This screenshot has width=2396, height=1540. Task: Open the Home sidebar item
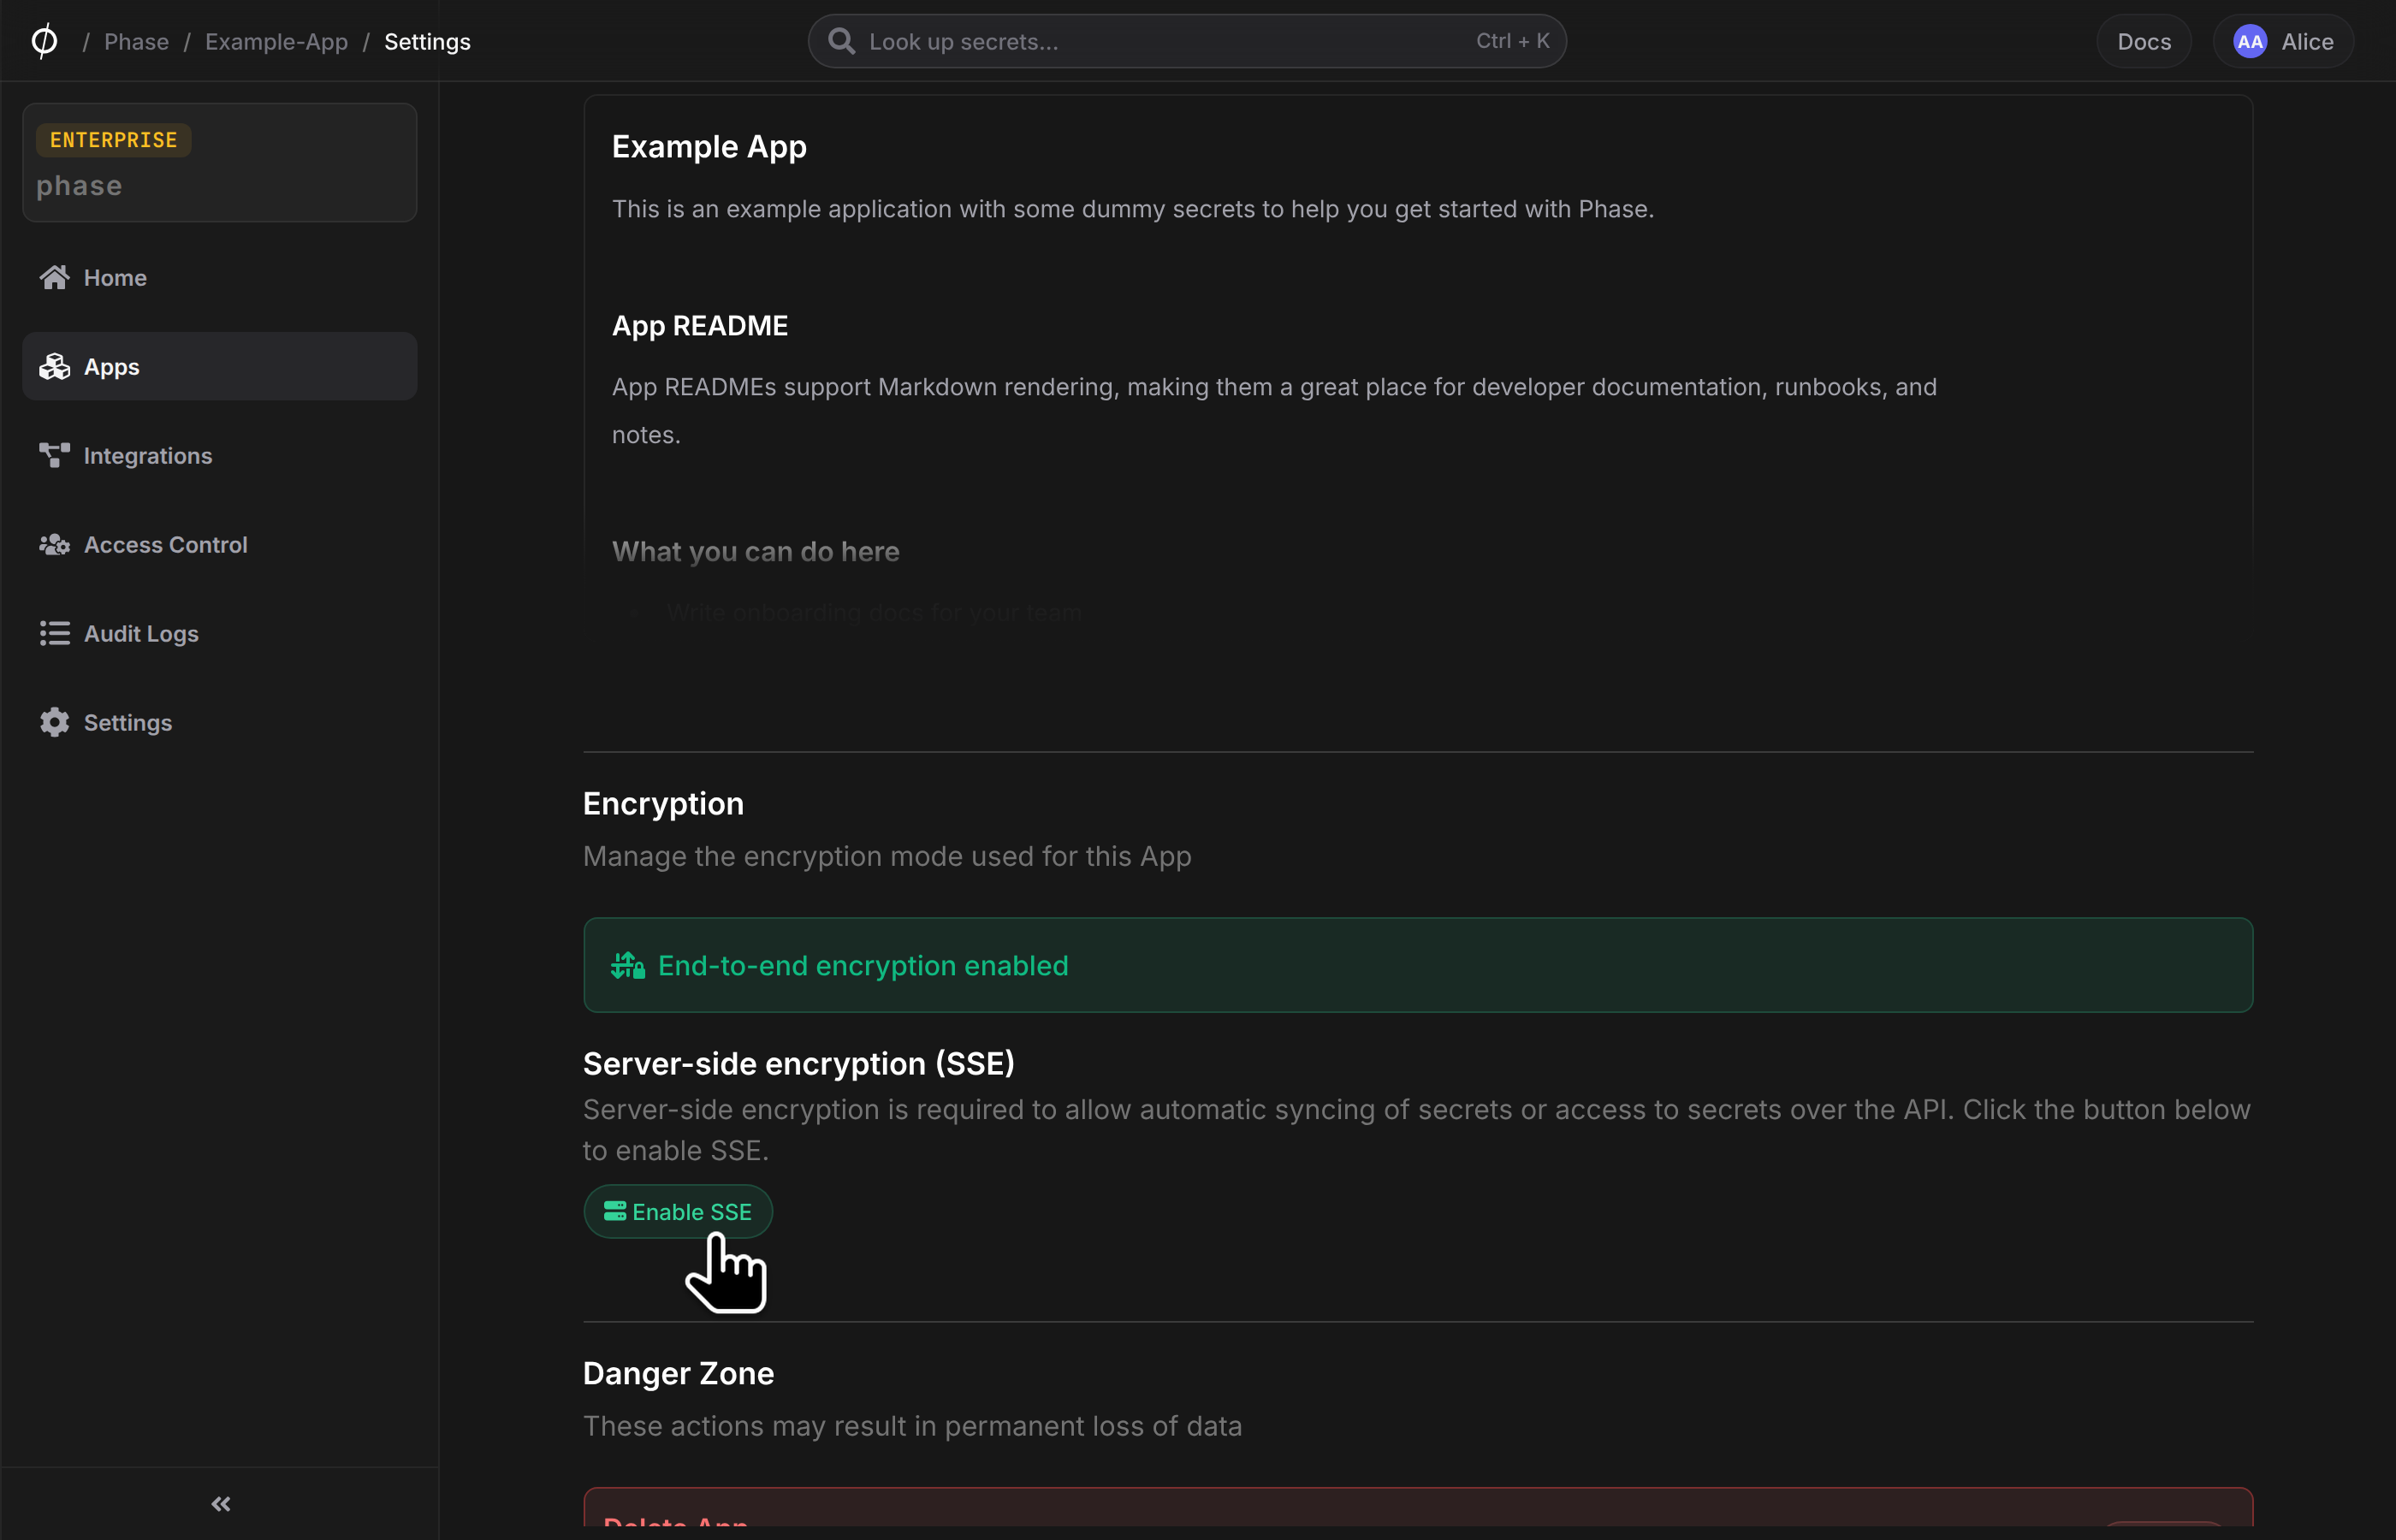219,277
